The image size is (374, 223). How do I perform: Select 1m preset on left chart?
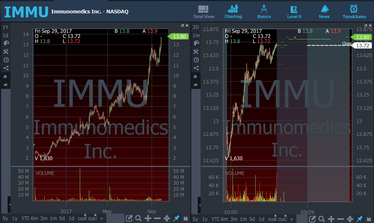tap(53, 219)
